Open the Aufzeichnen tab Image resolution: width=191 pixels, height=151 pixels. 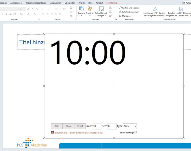click(56, 3)
